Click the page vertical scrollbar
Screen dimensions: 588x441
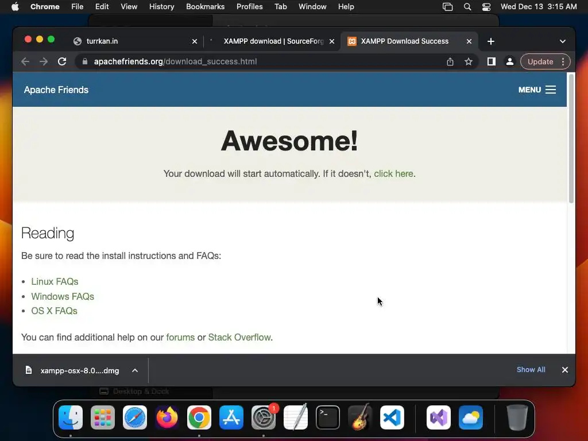[x=571, y=138]
